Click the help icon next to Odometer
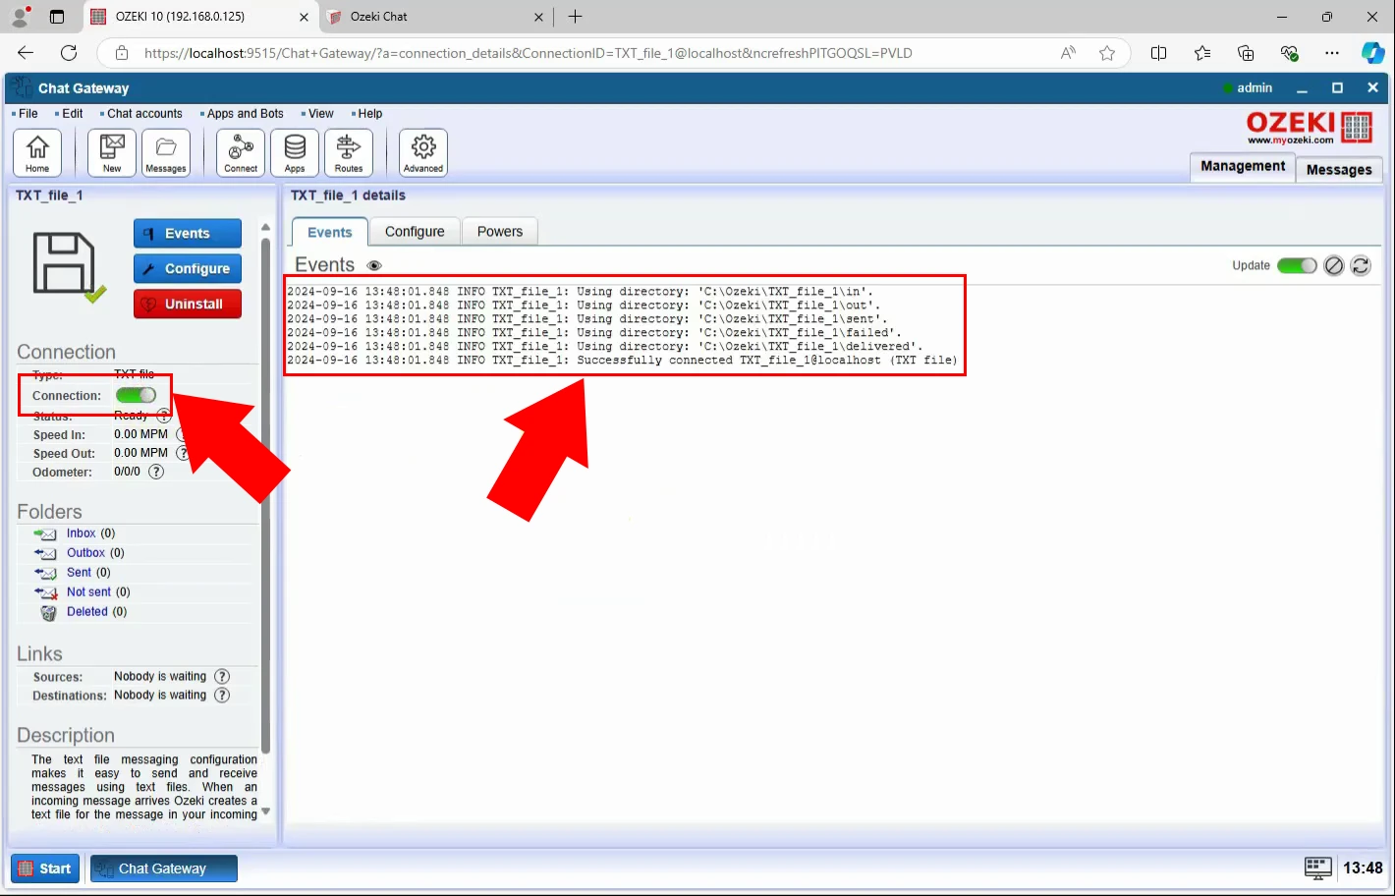The height and width of the screenshot is (896, 1395). click(156, 472)
